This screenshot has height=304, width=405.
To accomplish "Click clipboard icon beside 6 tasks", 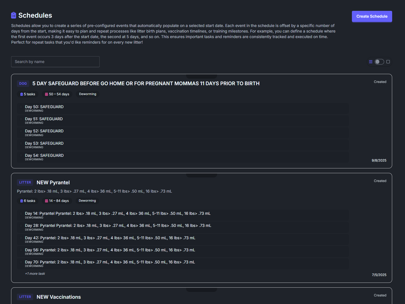I will pyautogui.click(x=22, y=201).
